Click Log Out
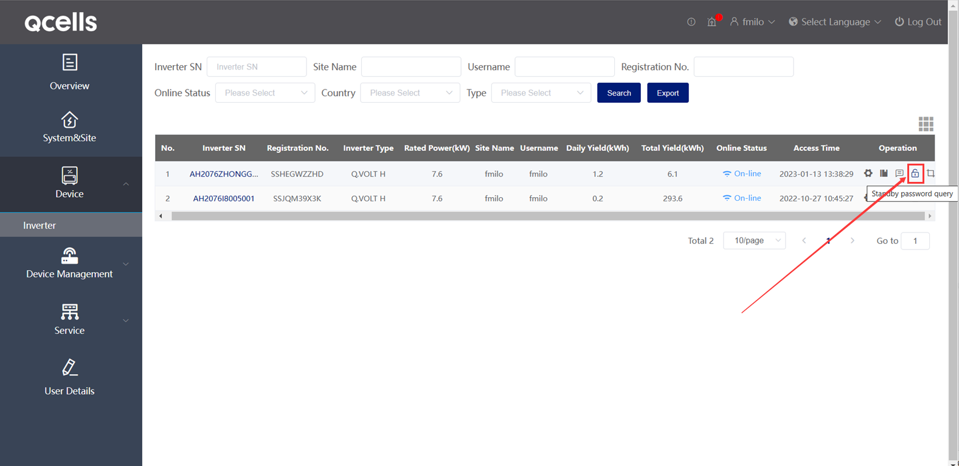Viewport: 959px width, 466px height. 918,22
